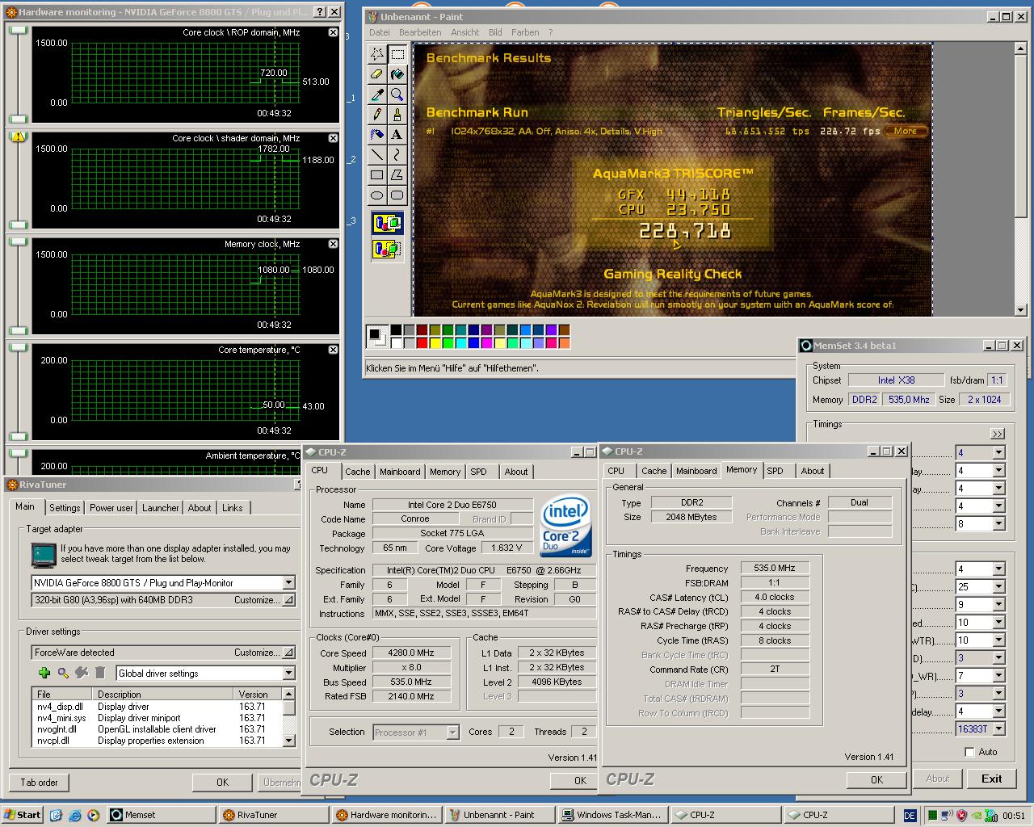Open the Mainboard tab in left CPU-Z window
Viewport: 1034px width, 827px height.
(400, 472)
